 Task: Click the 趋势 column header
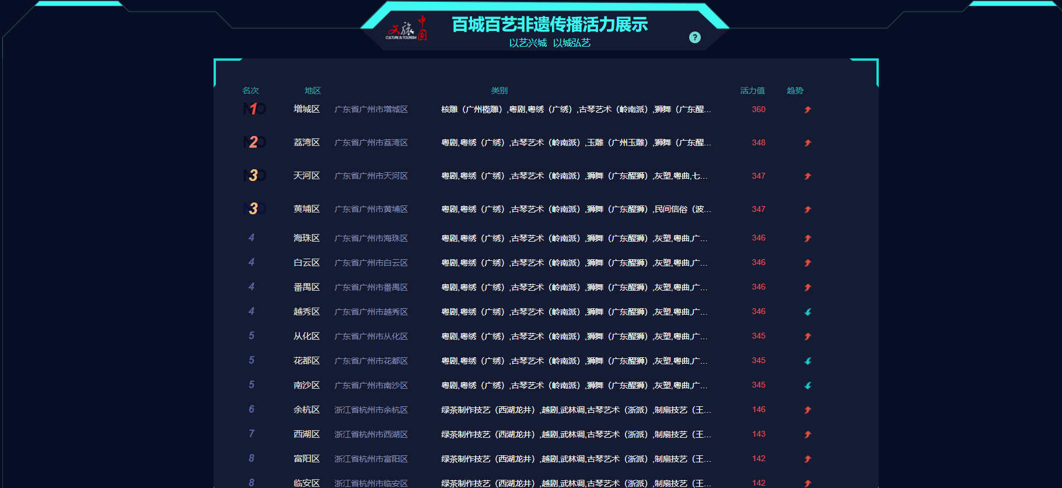[x=795, y=90]
